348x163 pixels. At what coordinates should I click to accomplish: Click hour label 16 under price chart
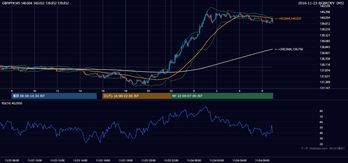tap(103, 91)
